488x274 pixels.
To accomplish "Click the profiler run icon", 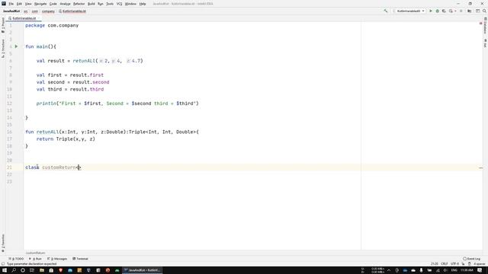I will 451,11.
